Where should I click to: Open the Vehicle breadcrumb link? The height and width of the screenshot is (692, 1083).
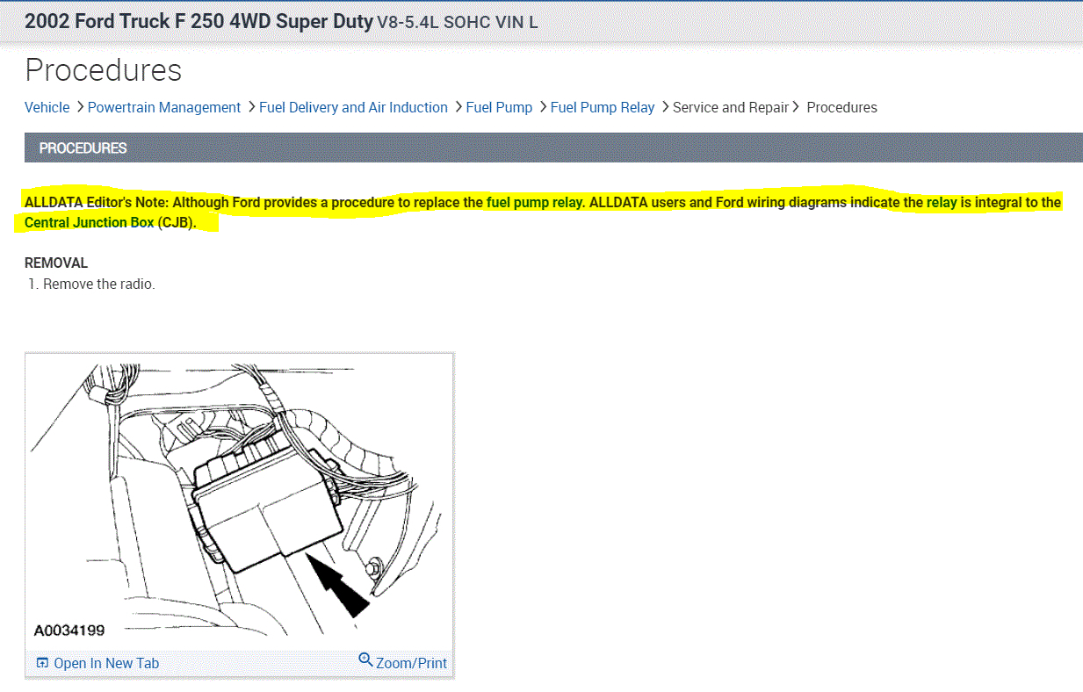point(47,107)
